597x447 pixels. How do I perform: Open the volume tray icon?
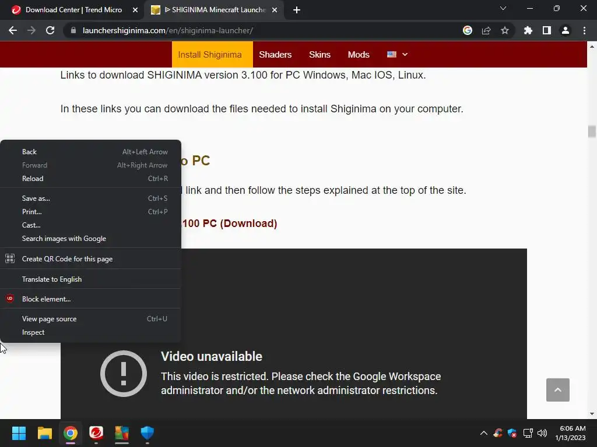[542, 433]
